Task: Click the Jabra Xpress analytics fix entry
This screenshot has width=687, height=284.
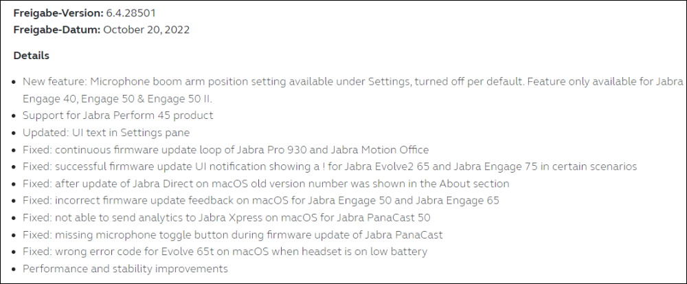Action: click(227, 217)
